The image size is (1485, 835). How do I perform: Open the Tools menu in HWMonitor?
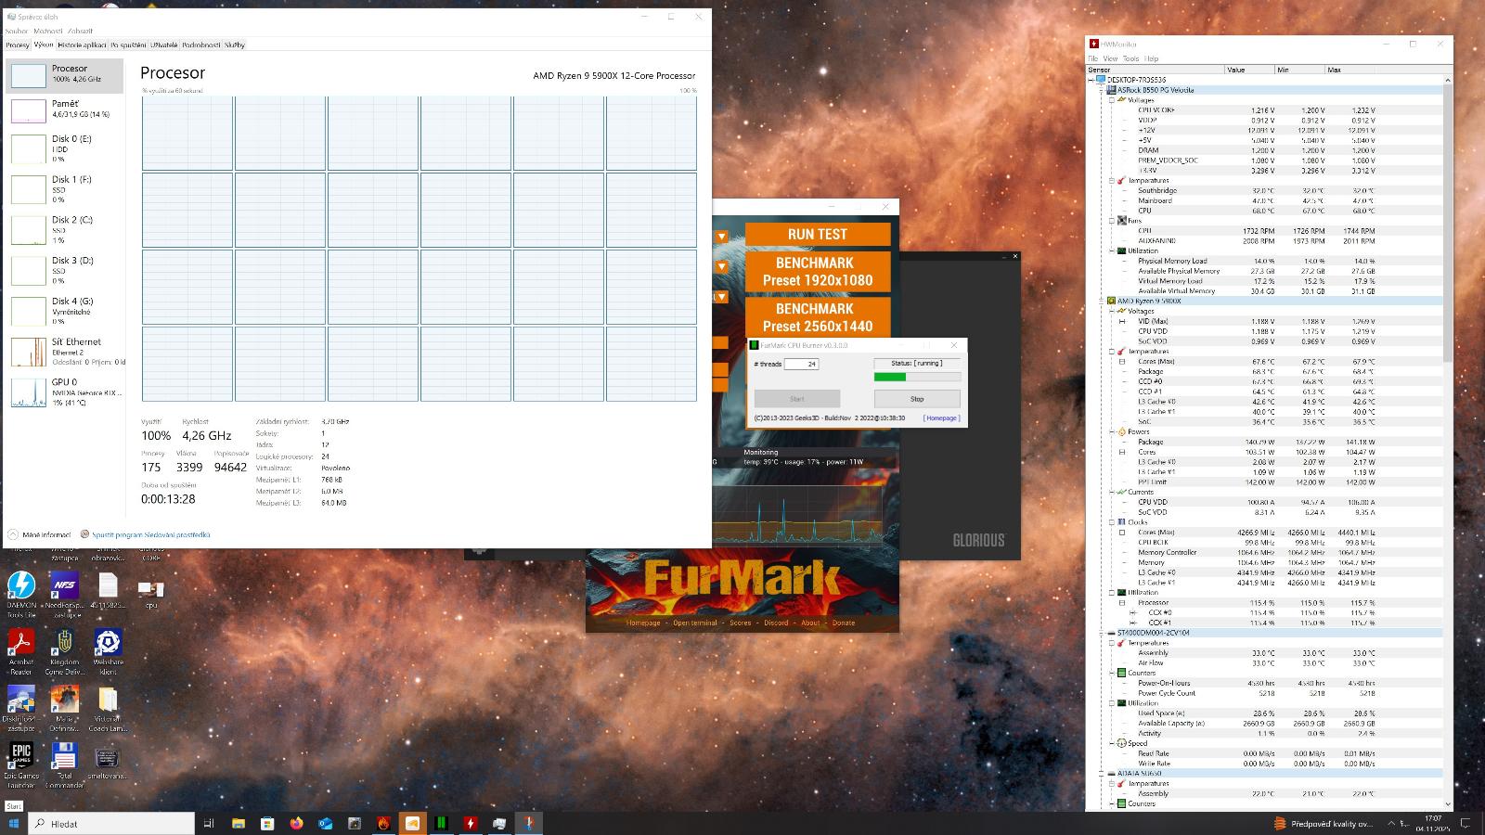1130,58
